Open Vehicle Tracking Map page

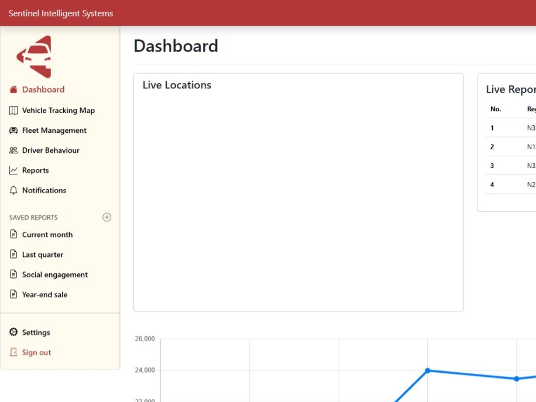(x=59, y=111)
